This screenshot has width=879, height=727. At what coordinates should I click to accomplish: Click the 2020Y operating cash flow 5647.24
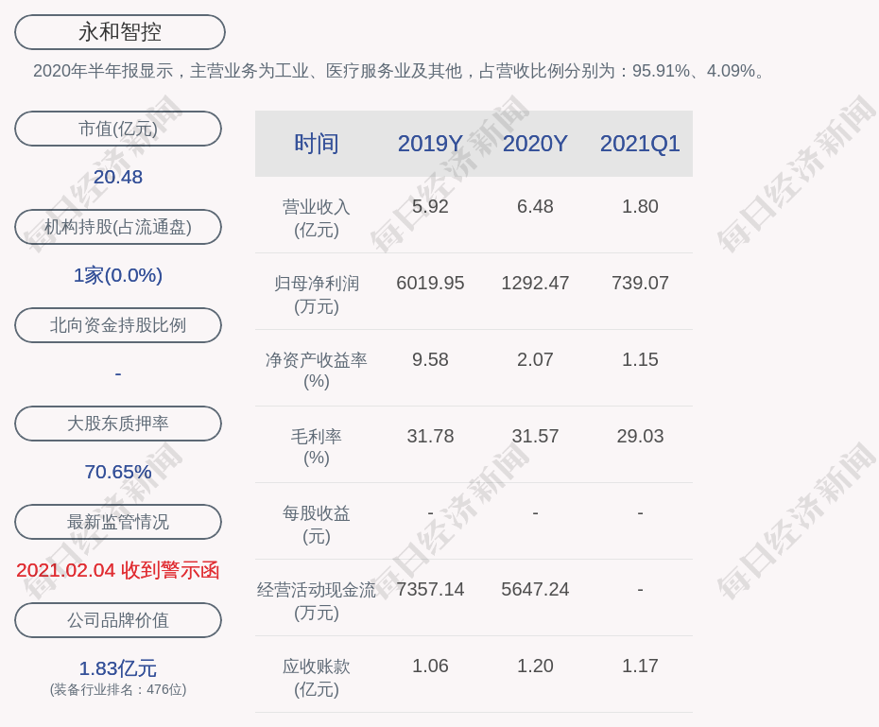[535, 589]
